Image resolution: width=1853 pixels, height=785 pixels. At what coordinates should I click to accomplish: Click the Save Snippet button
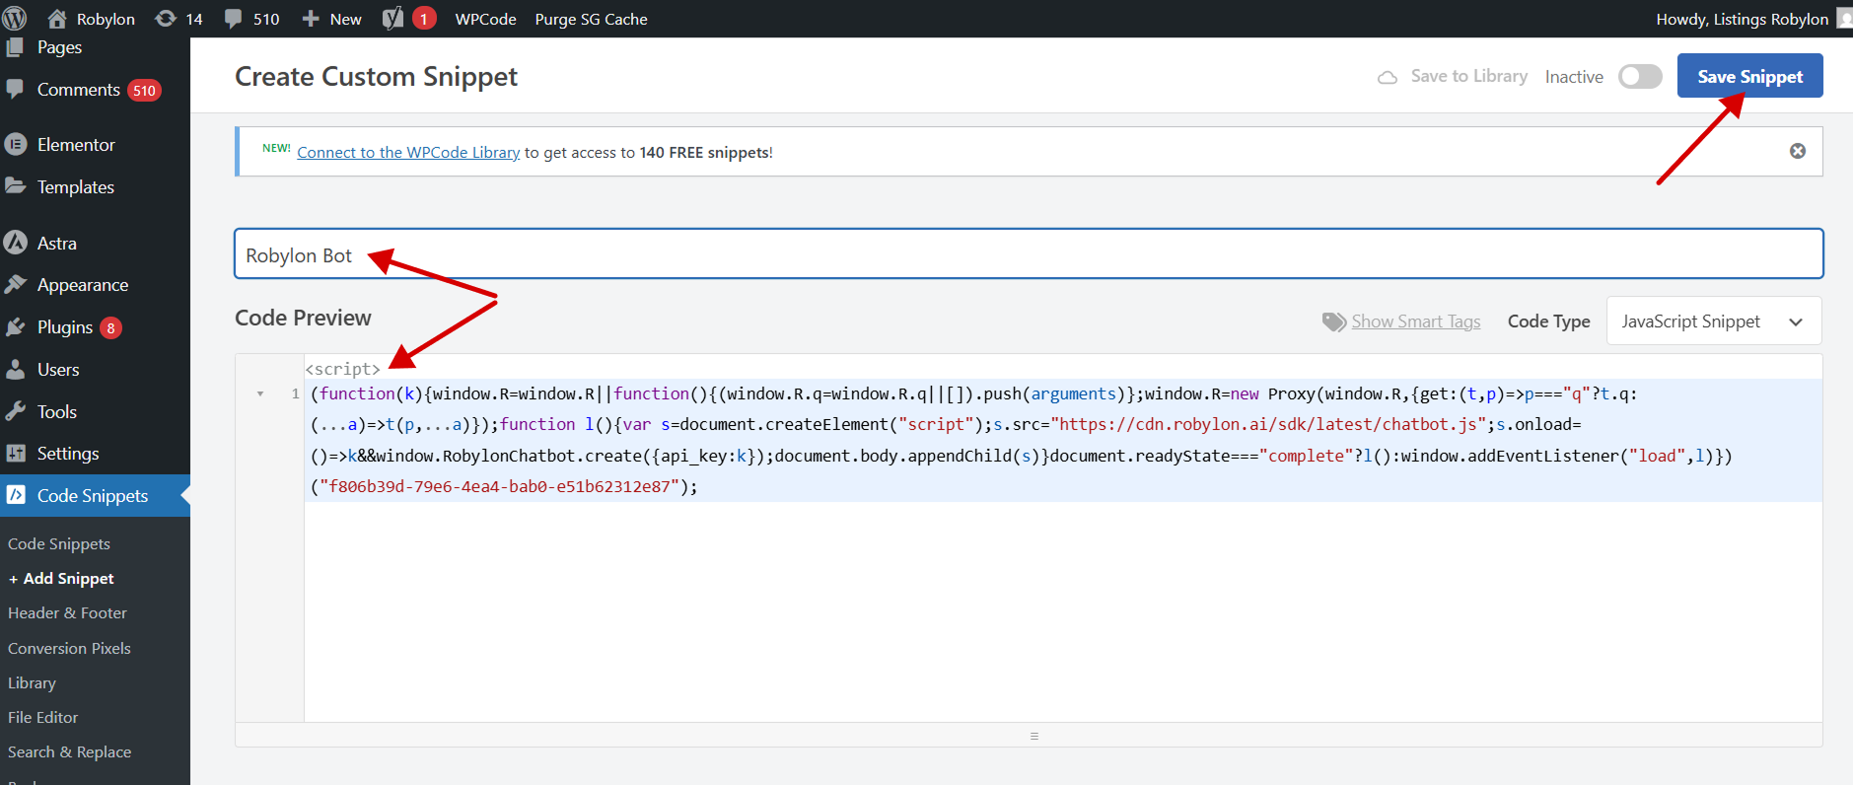coord(1749,76)
